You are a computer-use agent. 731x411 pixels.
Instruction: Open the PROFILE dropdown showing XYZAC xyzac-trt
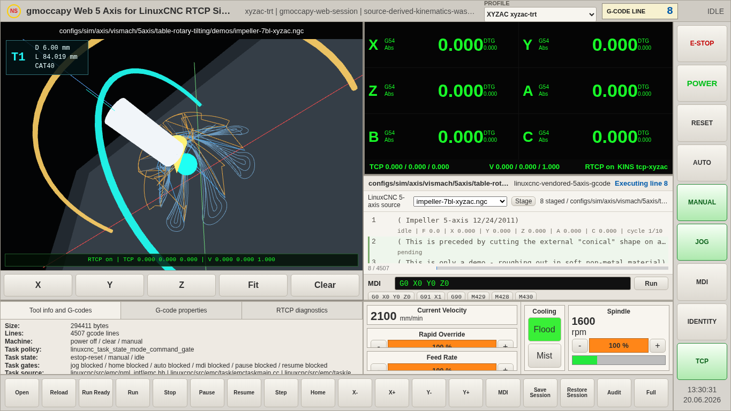point(540,14)
